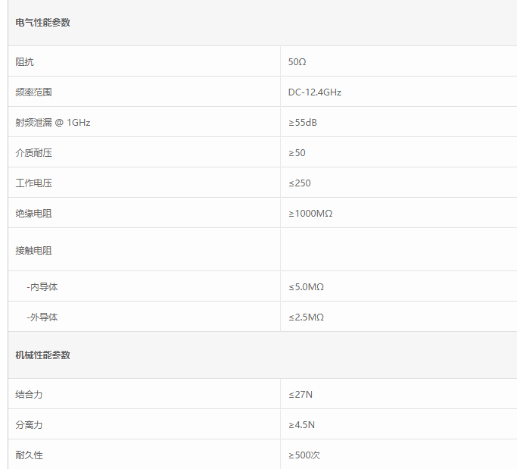Click the 工作电压 label
This screenshot has height=469, width=517.
33,183
